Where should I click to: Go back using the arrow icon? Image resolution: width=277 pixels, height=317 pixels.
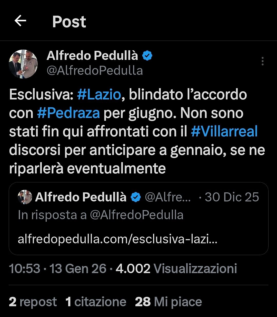point(21,21)
